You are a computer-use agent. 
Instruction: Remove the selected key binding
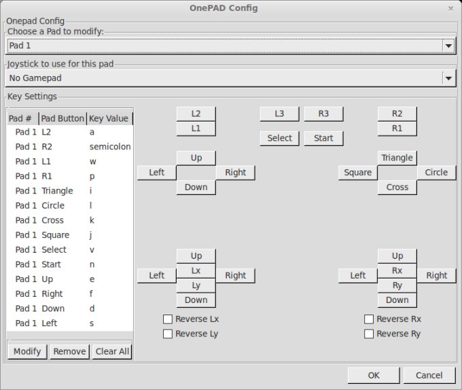click(69, 351)
